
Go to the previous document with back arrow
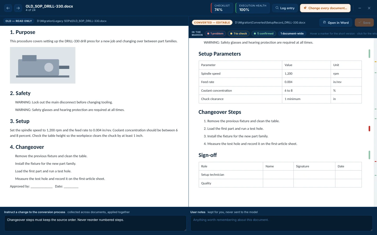(x=8, y=8)
